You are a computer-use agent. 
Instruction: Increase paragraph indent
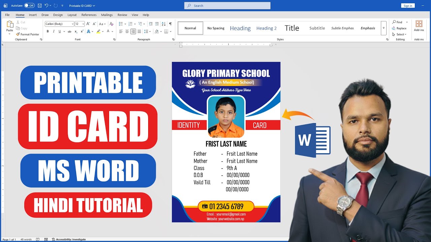point(157,24)
